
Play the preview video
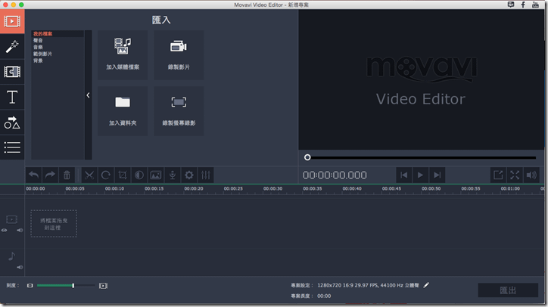420,175
